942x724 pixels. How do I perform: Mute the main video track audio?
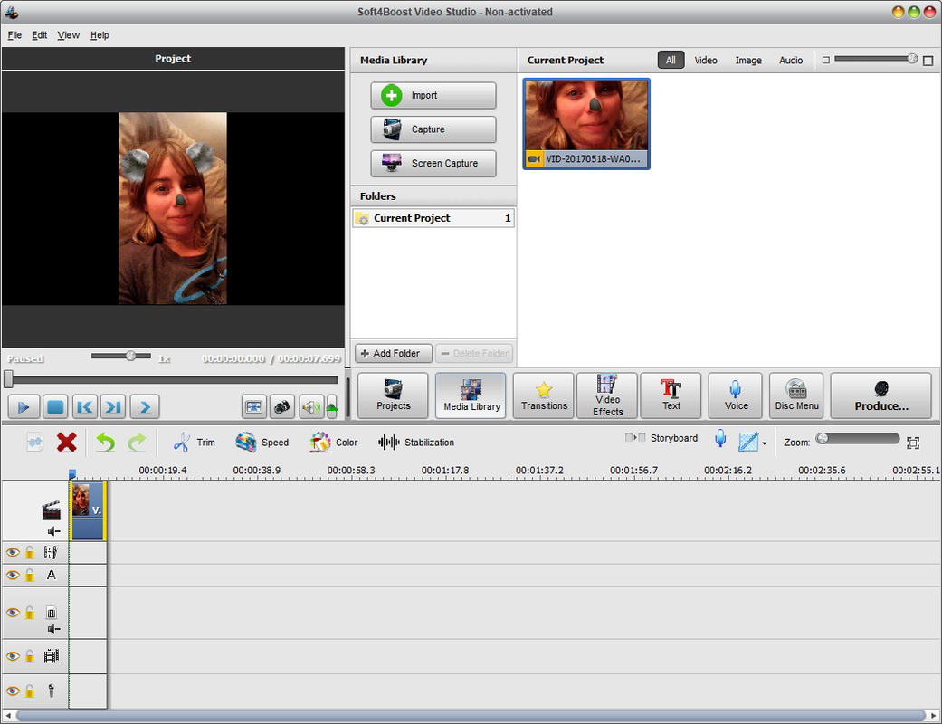pos(54,531)
